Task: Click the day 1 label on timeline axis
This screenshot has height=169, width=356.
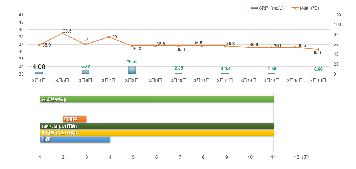Action: click(40, 157)
